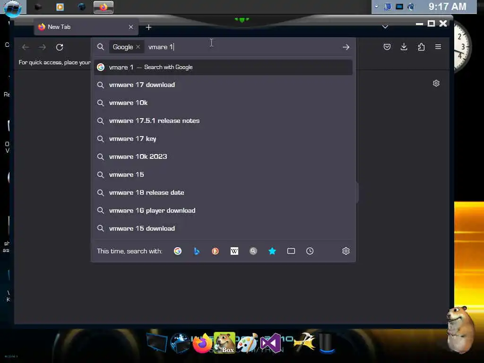Select suggestion 'vmware 15 download'
Viewport: 484px width, 363px height.
coord(223,228)
